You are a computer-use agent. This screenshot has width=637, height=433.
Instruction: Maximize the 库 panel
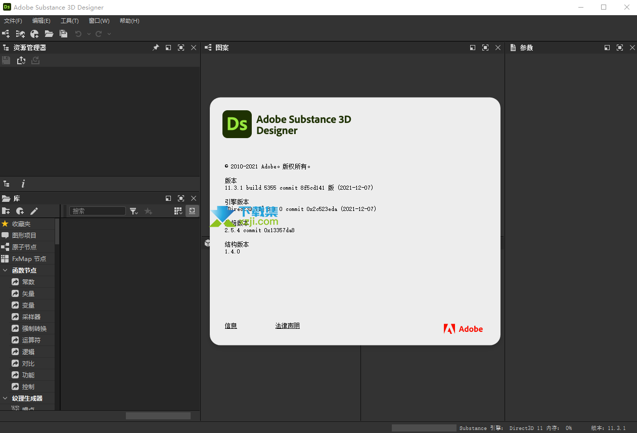[x=181, y=198]
